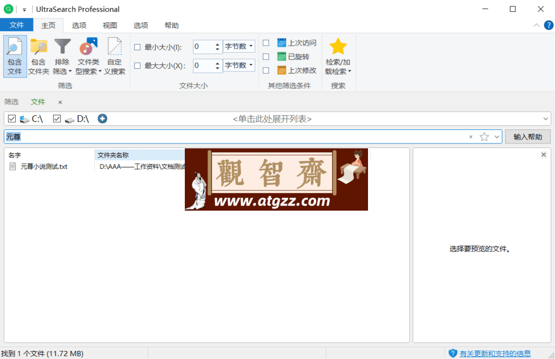
Task: Click the 上次访问 calendar icon
Action: (281, 43)
